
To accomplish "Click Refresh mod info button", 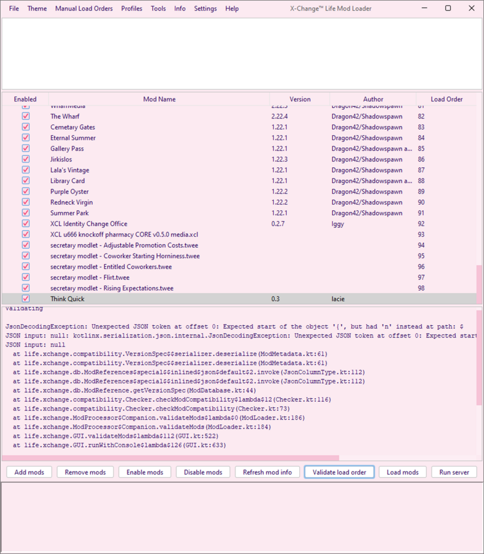I will 267,472.
